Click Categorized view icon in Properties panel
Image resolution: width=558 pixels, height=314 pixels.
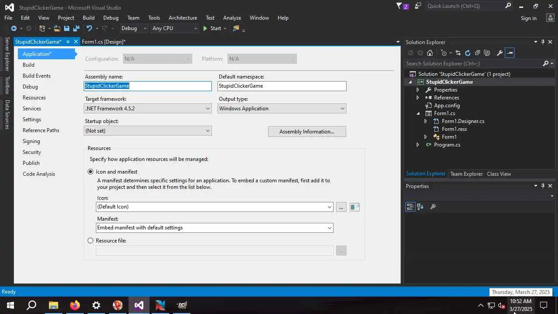(410, 207)
